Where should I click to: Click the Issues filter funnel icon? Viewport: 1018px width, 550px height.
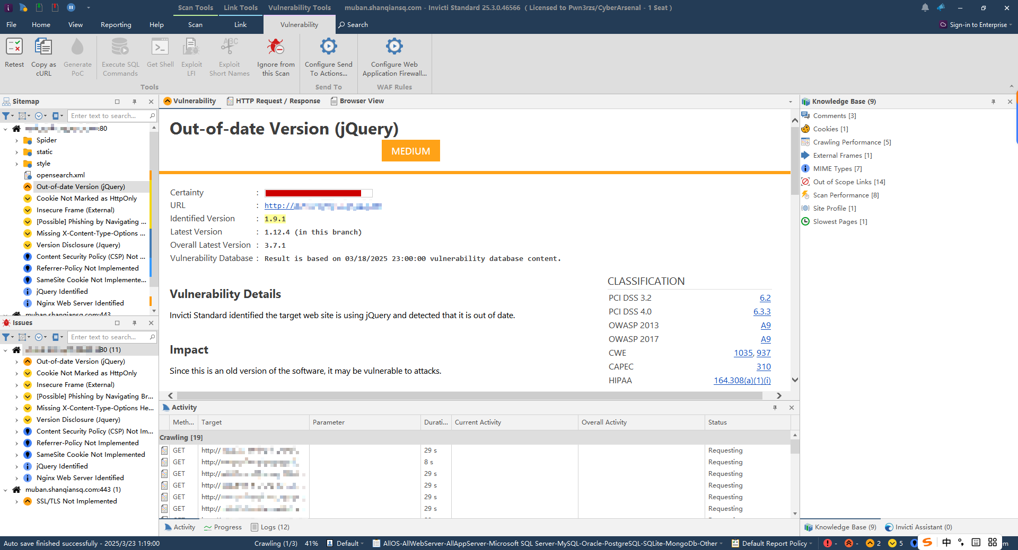[7, 337]
